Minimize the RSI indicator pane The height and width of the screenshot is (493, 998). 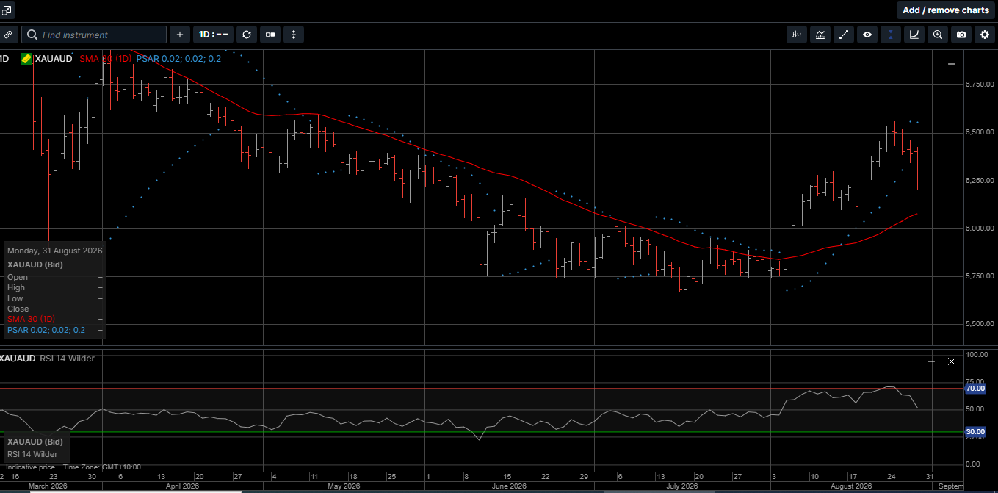click(931, 361)
